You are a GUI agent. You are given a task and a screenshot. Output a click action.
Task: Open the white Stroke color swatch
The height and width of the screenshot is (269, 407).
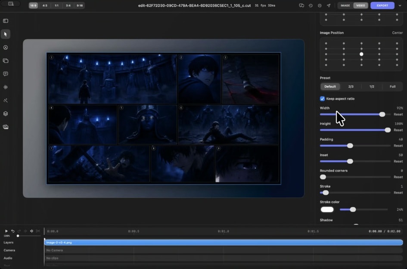coord(327,210)
